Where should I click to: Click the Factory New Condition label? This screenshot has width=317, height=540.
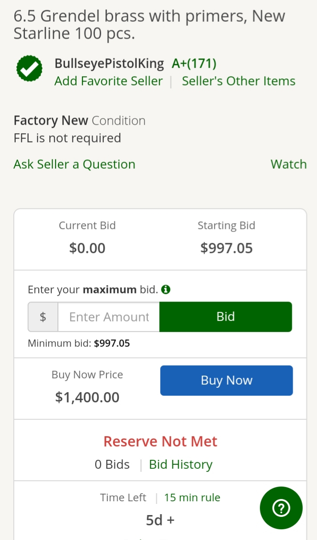click(79, 121)
